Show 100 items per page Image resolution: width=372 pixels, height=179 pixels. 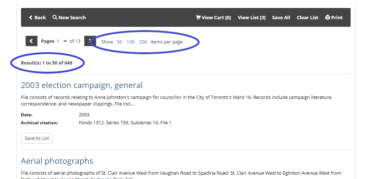click(130, 42)
